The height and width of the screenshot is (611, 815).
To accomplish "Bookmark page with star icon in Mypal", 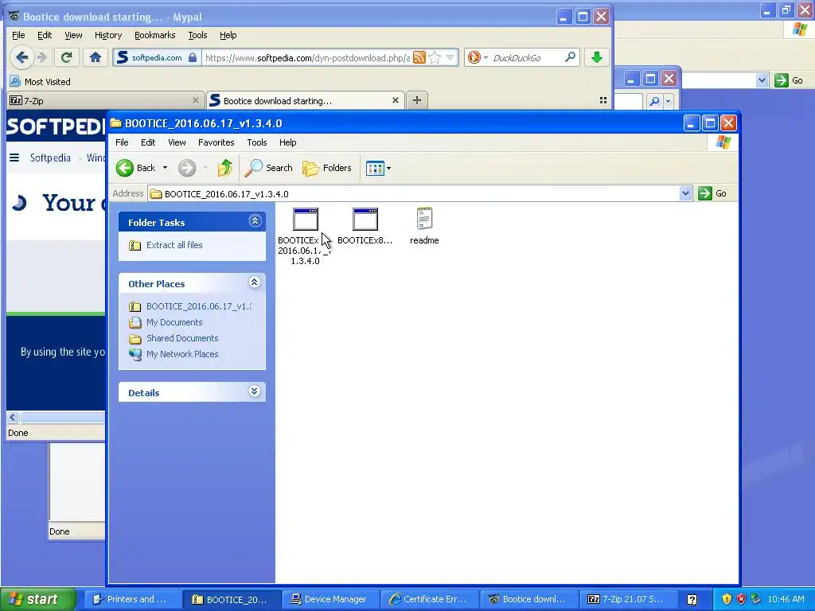I will 435,57.
